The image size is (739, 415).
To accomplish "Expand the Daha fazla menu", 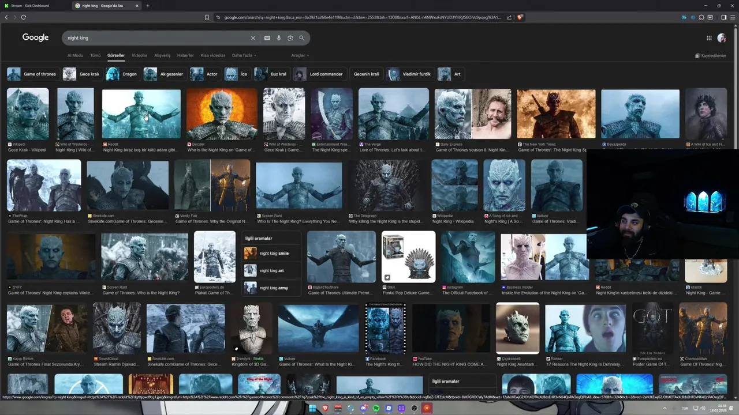I will (244, 55).
